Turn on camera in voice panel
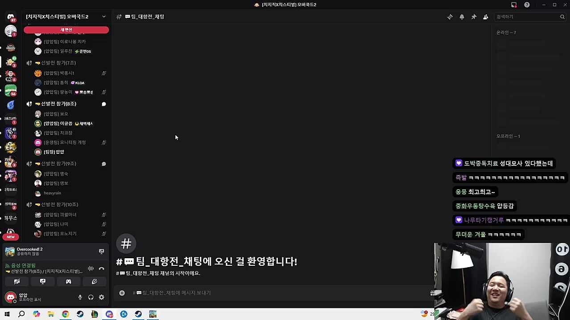The width and height of the screenshot is (570, 320). [x=17, y=281]
